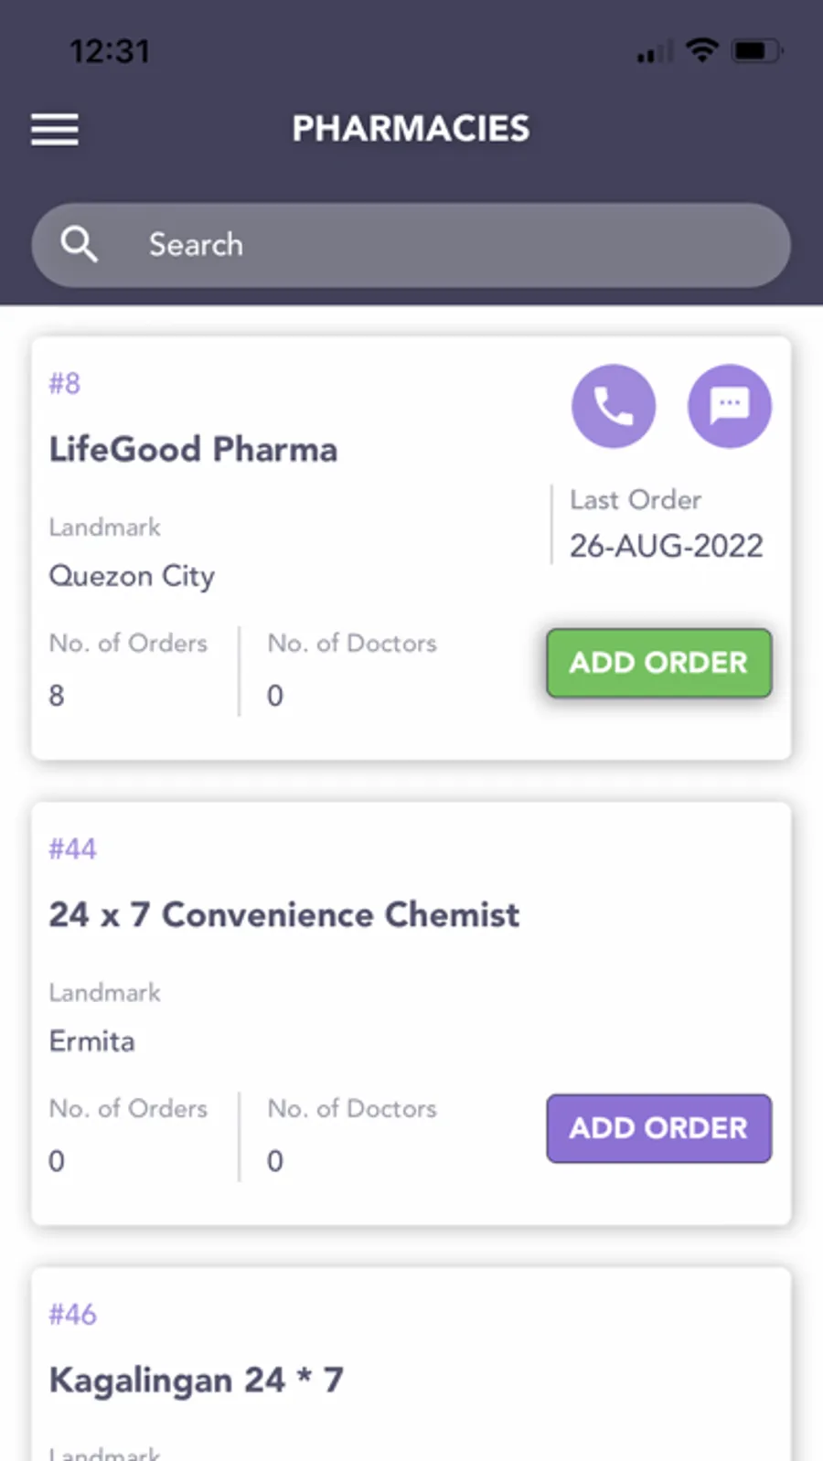Open the hamburger navigation menu
Viewport: 823px width, 1461px height.
pos(55,129)
